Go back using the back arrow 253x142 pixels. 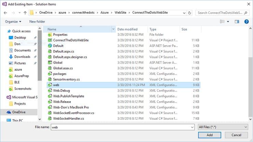(x=5, y=13)
